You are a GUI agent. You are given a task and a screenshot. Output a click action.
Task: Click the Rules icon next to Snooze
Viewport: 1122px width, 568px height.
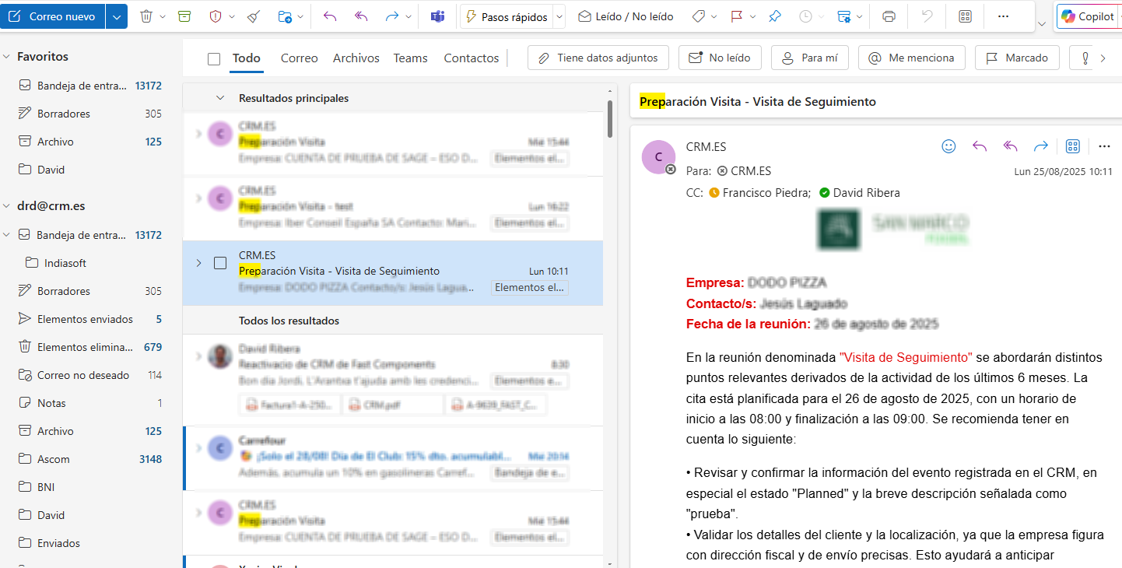coord(843,16)
